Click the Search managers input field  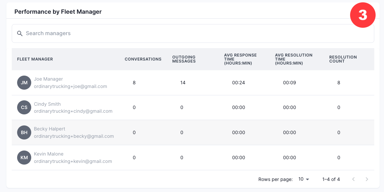pyautogui.click(x=193, y=33)
